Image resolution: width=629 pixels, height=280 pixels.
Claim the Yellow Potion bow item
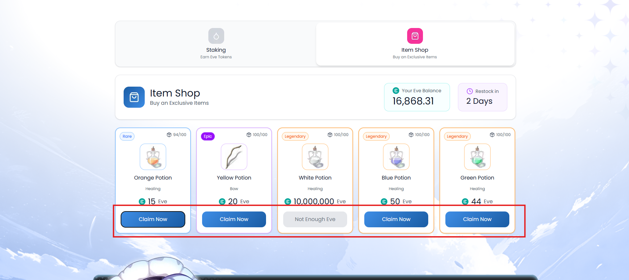coord(234,219)
